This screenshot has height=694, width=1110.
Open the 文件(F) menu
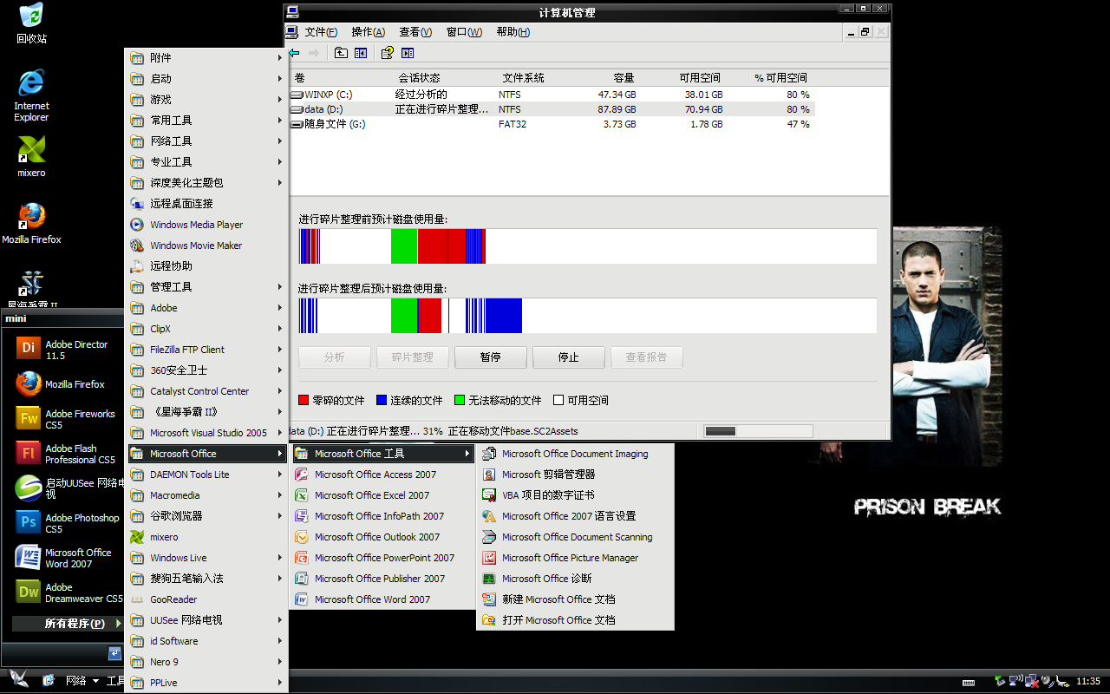[x=320, y=32]
